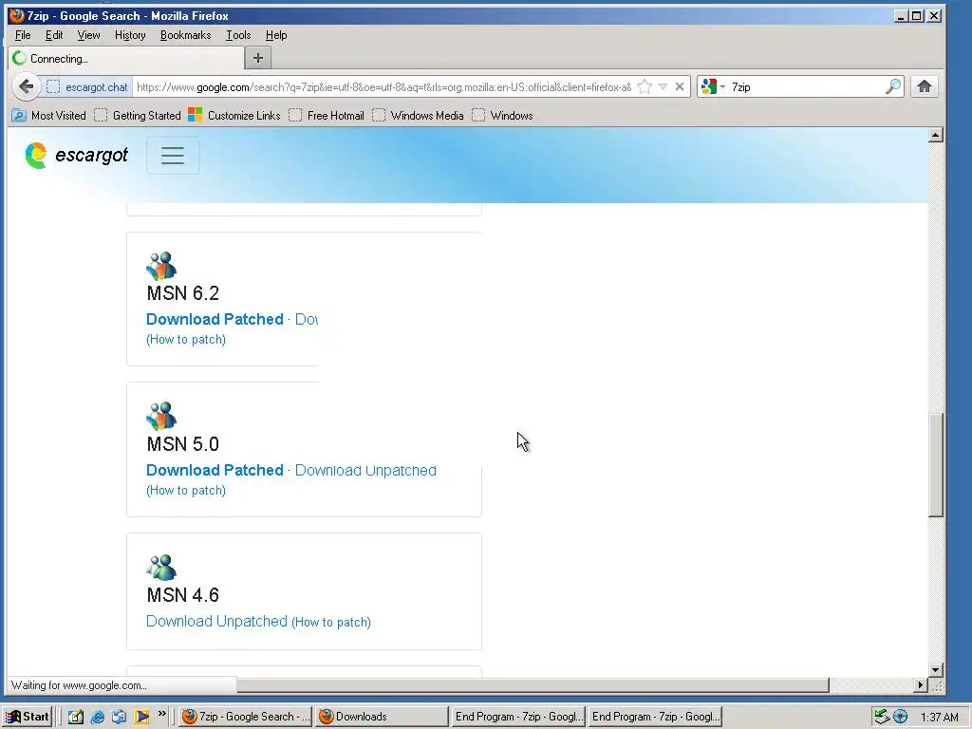The width and height of the screenshot is (972, 729).
Task: Click the escargot snail logo
Action: 36,155
